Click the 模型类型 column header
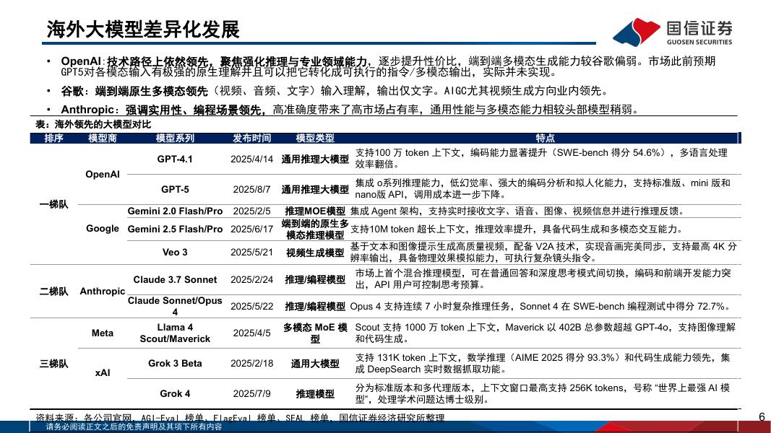 (314, 139)
